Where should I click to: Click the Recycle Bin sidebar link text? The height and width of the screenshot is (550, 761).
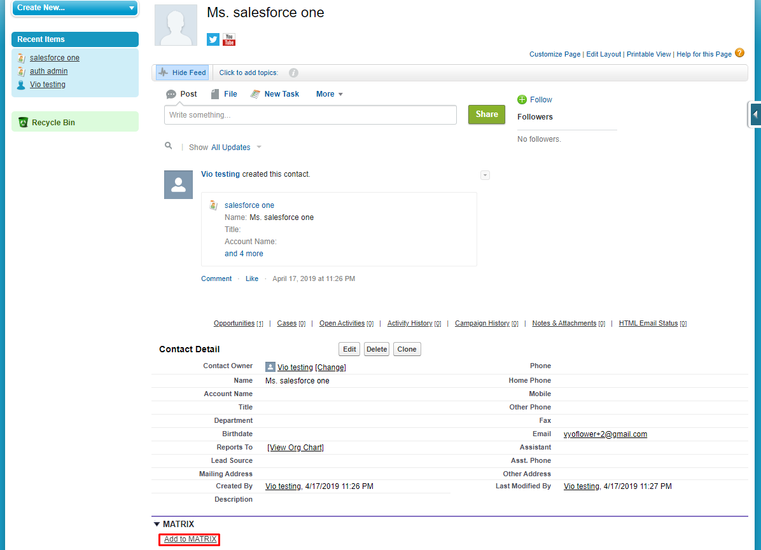(x=53, y=123)
